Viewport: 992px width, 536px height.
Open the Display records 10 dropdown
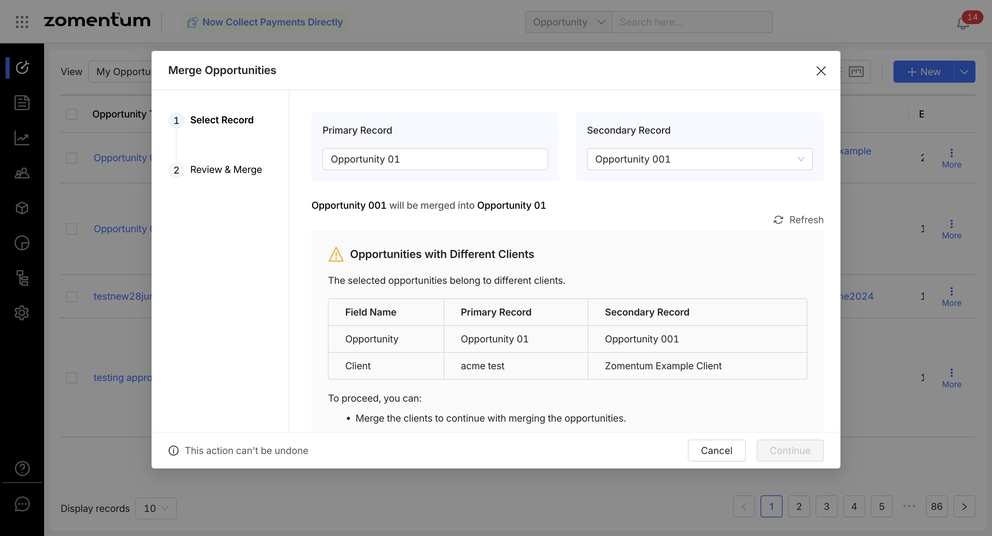point(156,508)
